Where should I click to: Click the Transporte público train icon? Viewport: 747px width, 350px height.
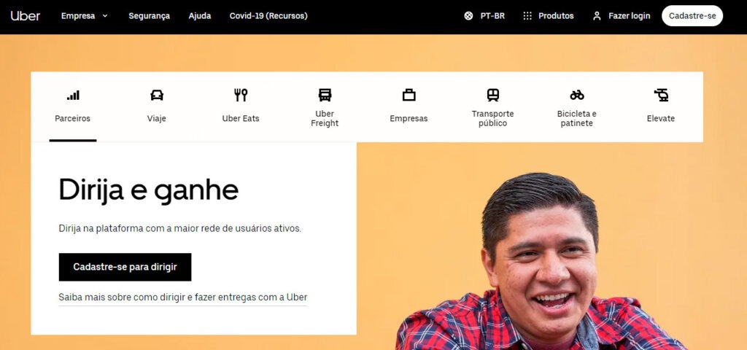(x=493, y=95)
